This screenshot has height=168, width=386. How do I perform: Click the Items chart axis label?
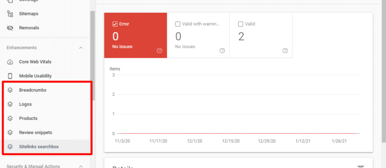pyautogui.click(x=115, y=69)
